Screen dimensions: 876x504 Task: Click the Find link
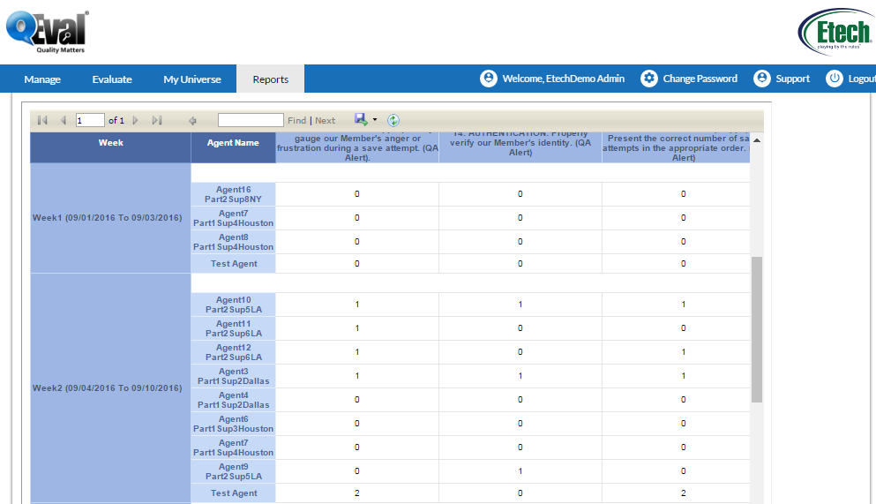click(296, 121)
